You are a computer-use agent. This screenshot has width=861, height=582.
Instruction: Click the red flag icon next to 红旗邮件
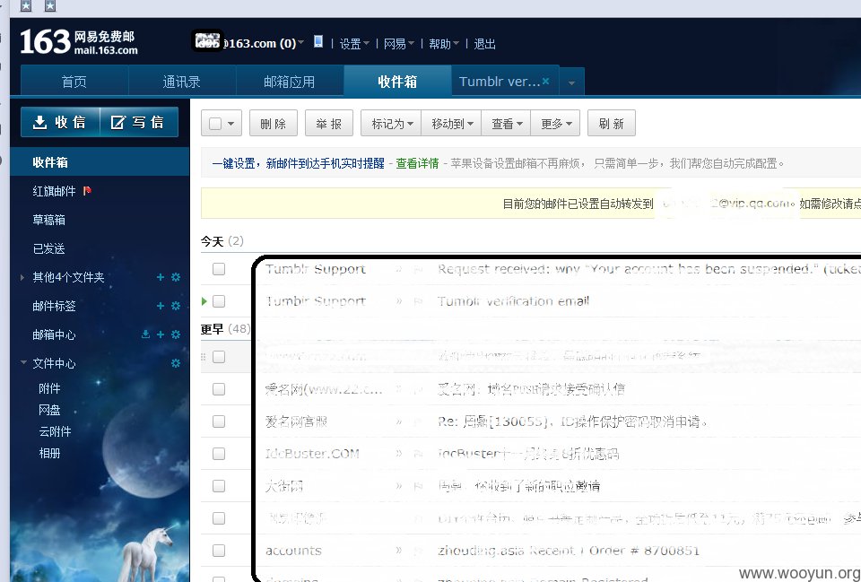coord(87,191)
